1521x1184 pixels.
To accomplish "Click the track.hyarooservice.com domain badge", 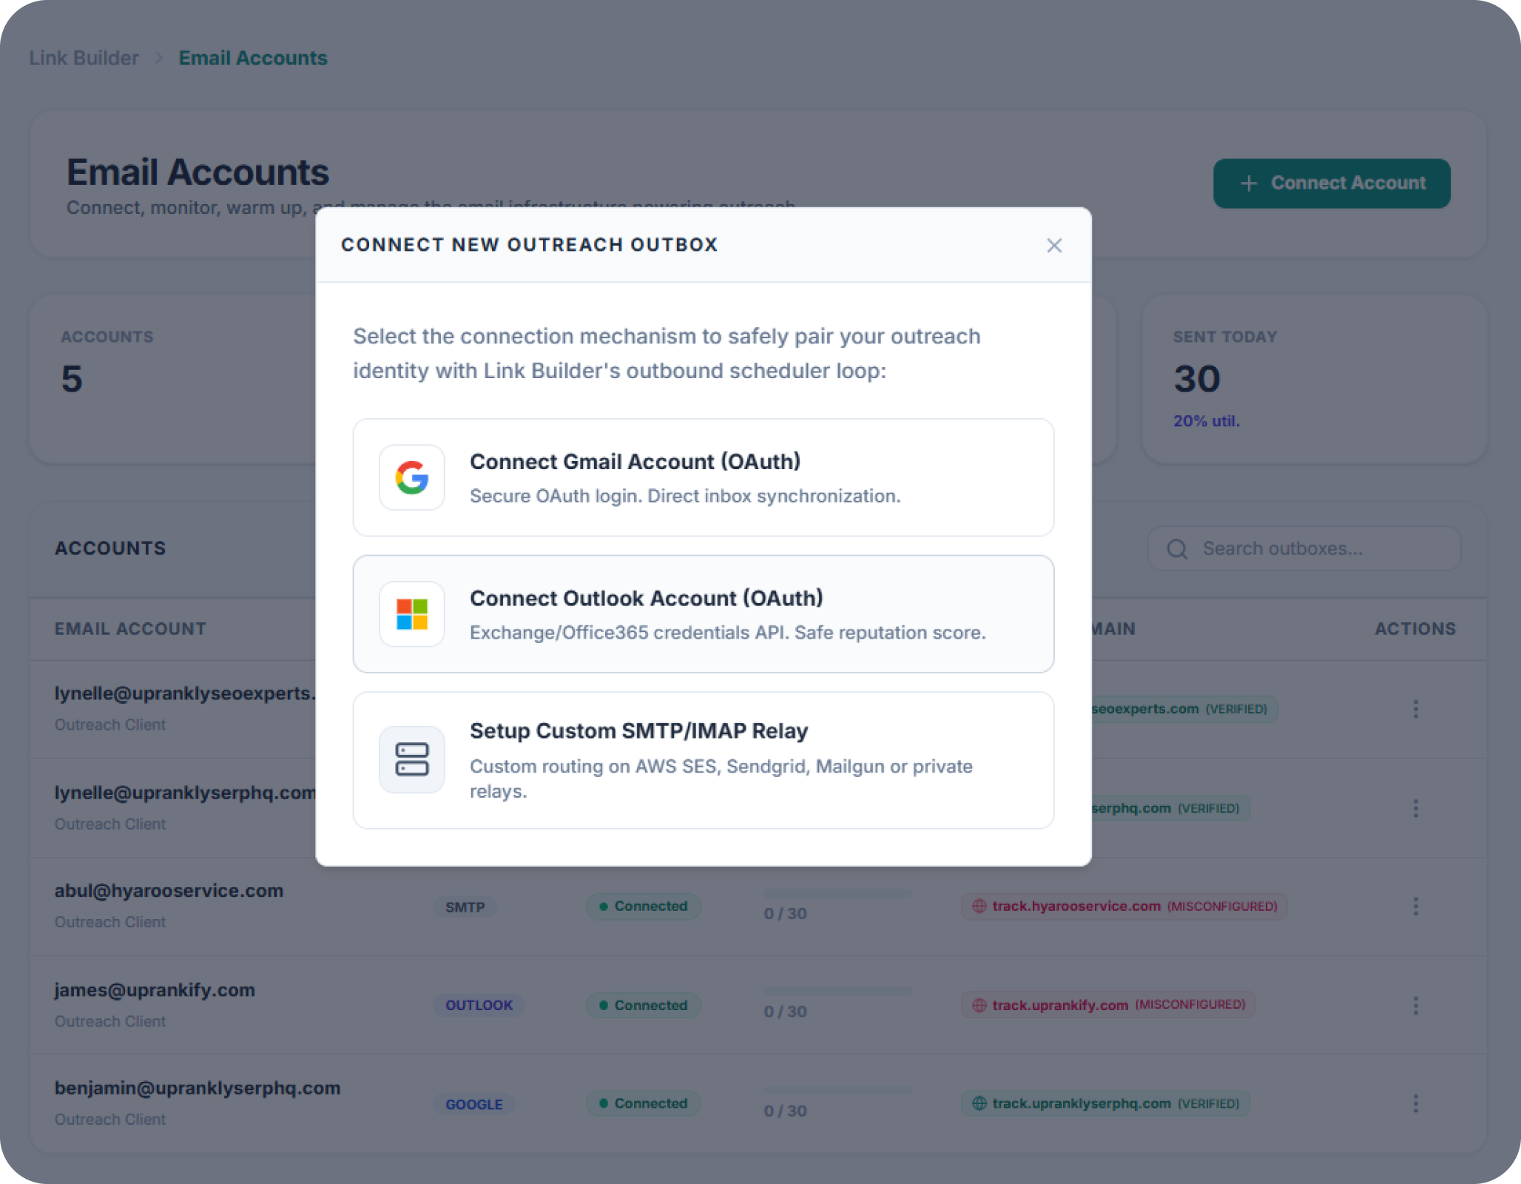I will [1124, 906].
